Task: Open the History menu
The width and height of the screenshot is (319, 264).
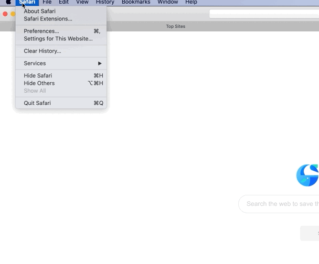Action: coord(105,3)
